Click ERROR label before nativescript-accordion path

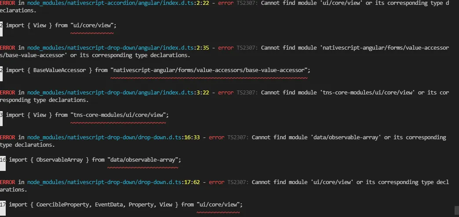click(7, 3)
